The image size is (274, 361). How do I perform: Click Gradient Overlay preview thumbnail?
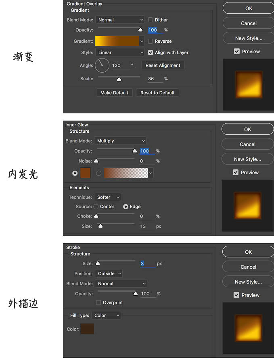[249, 85]
